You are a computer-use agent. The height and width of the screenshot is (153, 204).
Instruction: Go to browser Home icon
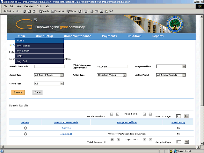pos(34,11)
